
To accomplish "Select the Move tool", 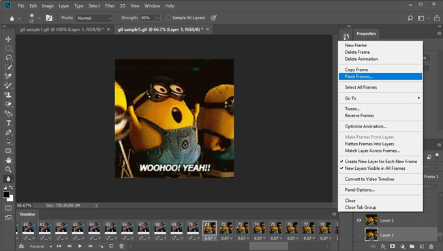I will click(x=8, y=39).
